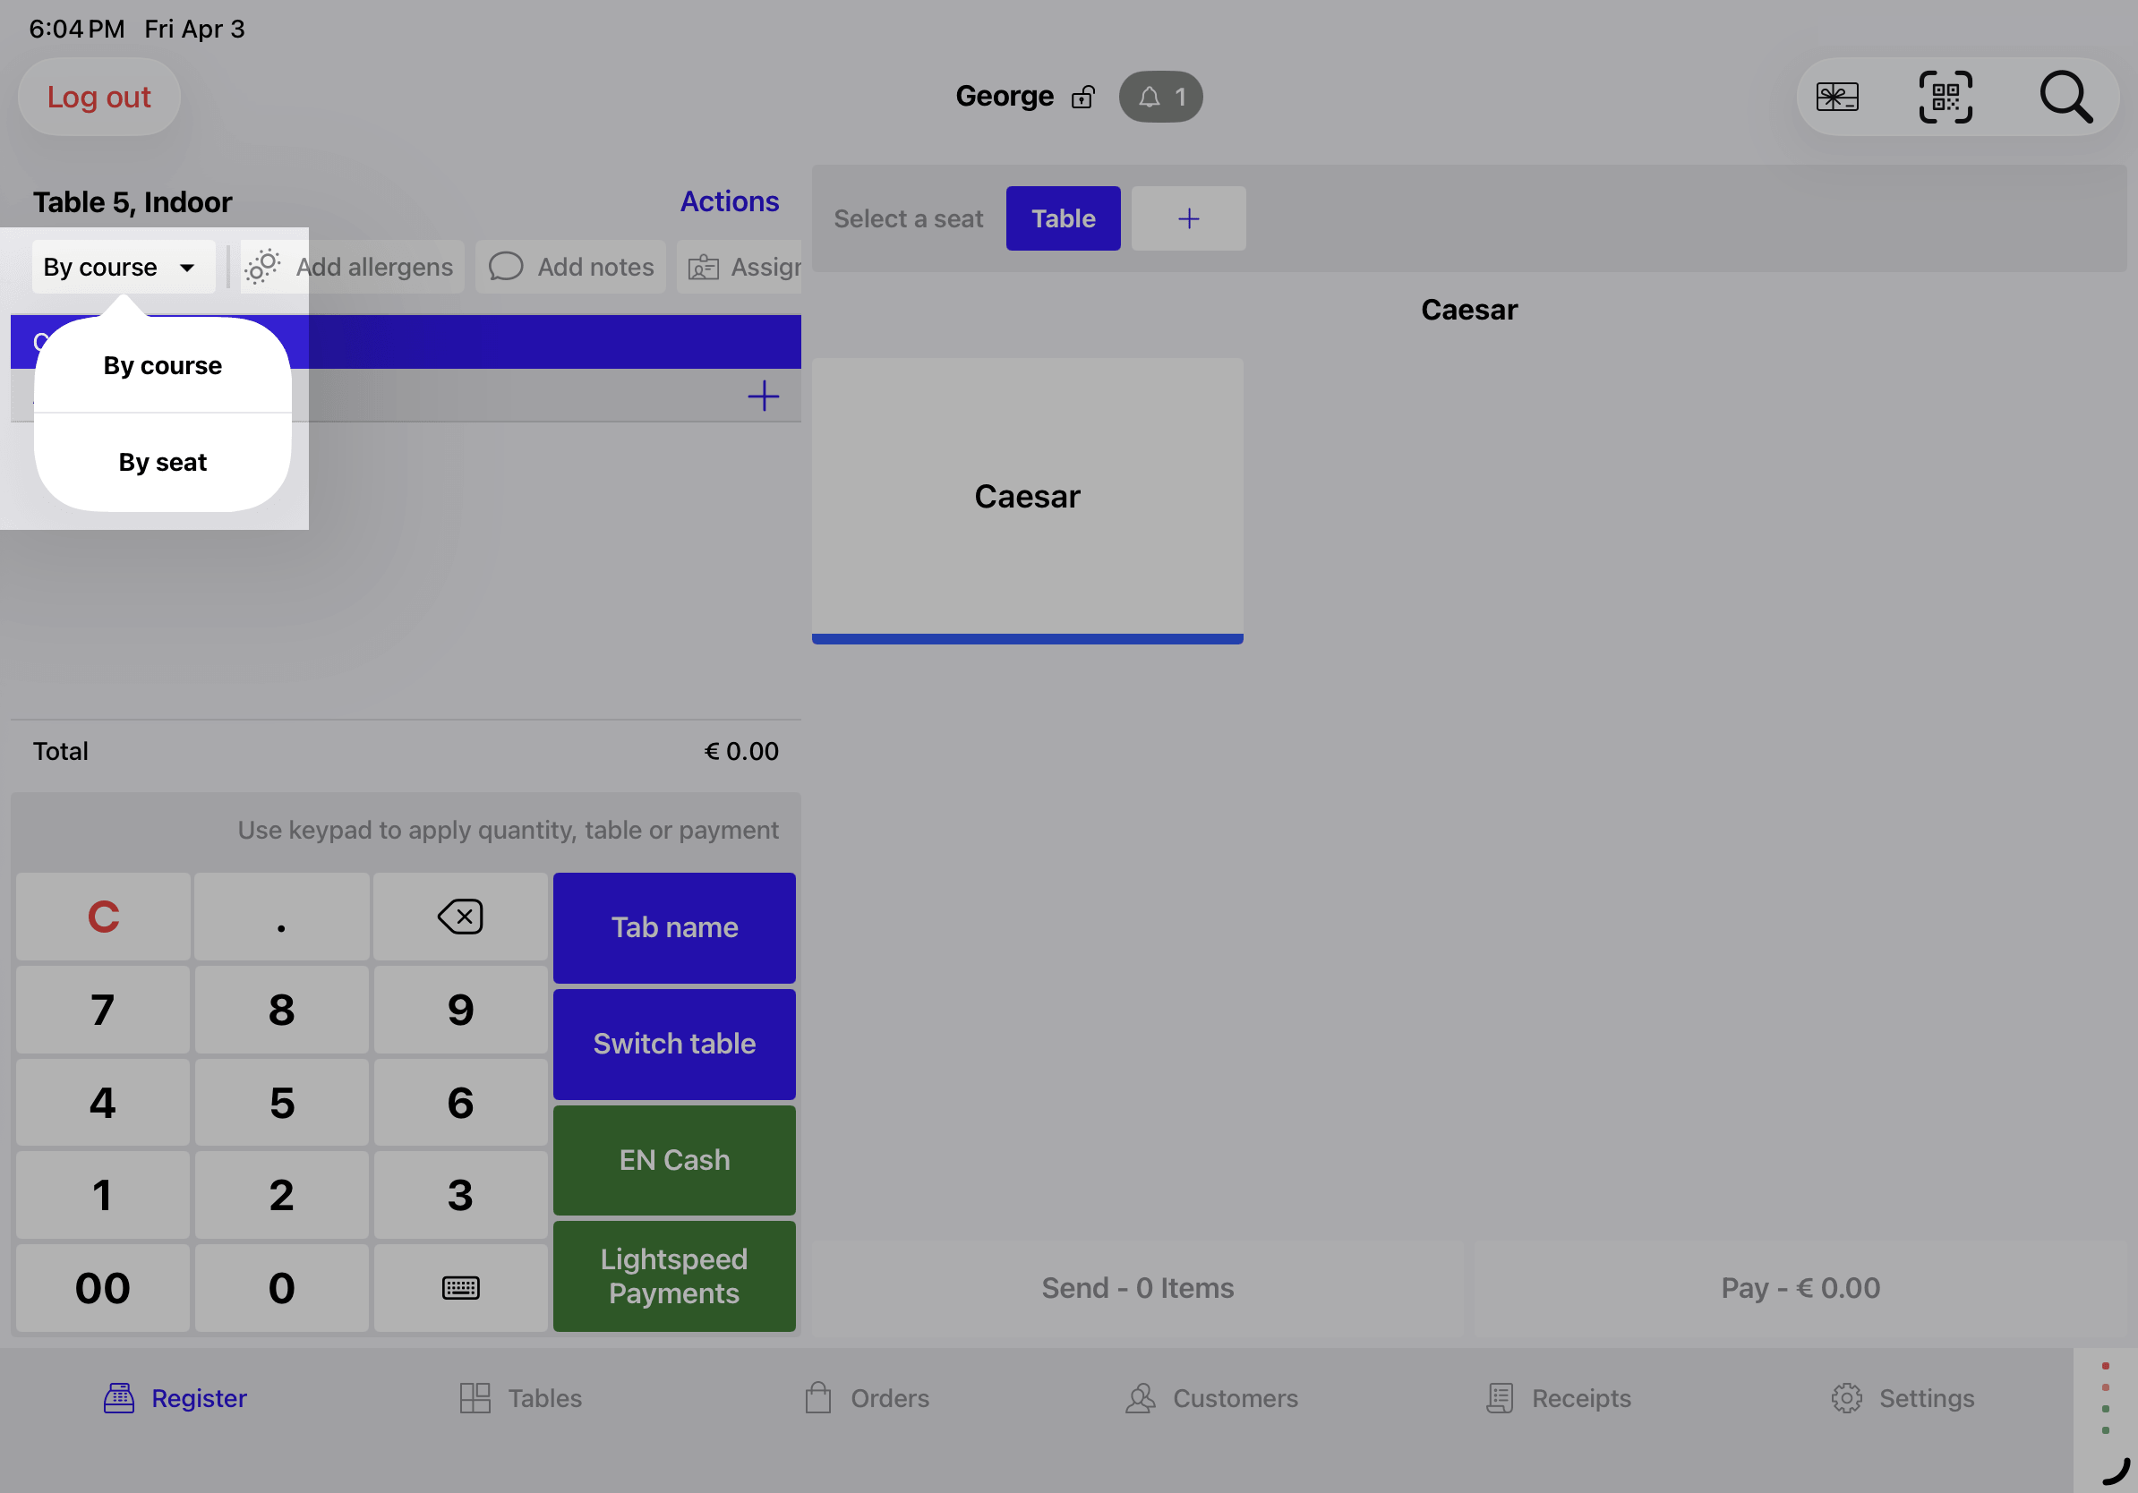Open the QR code scanner
The image size is (2138, 1493).
tap(1946, 96)
